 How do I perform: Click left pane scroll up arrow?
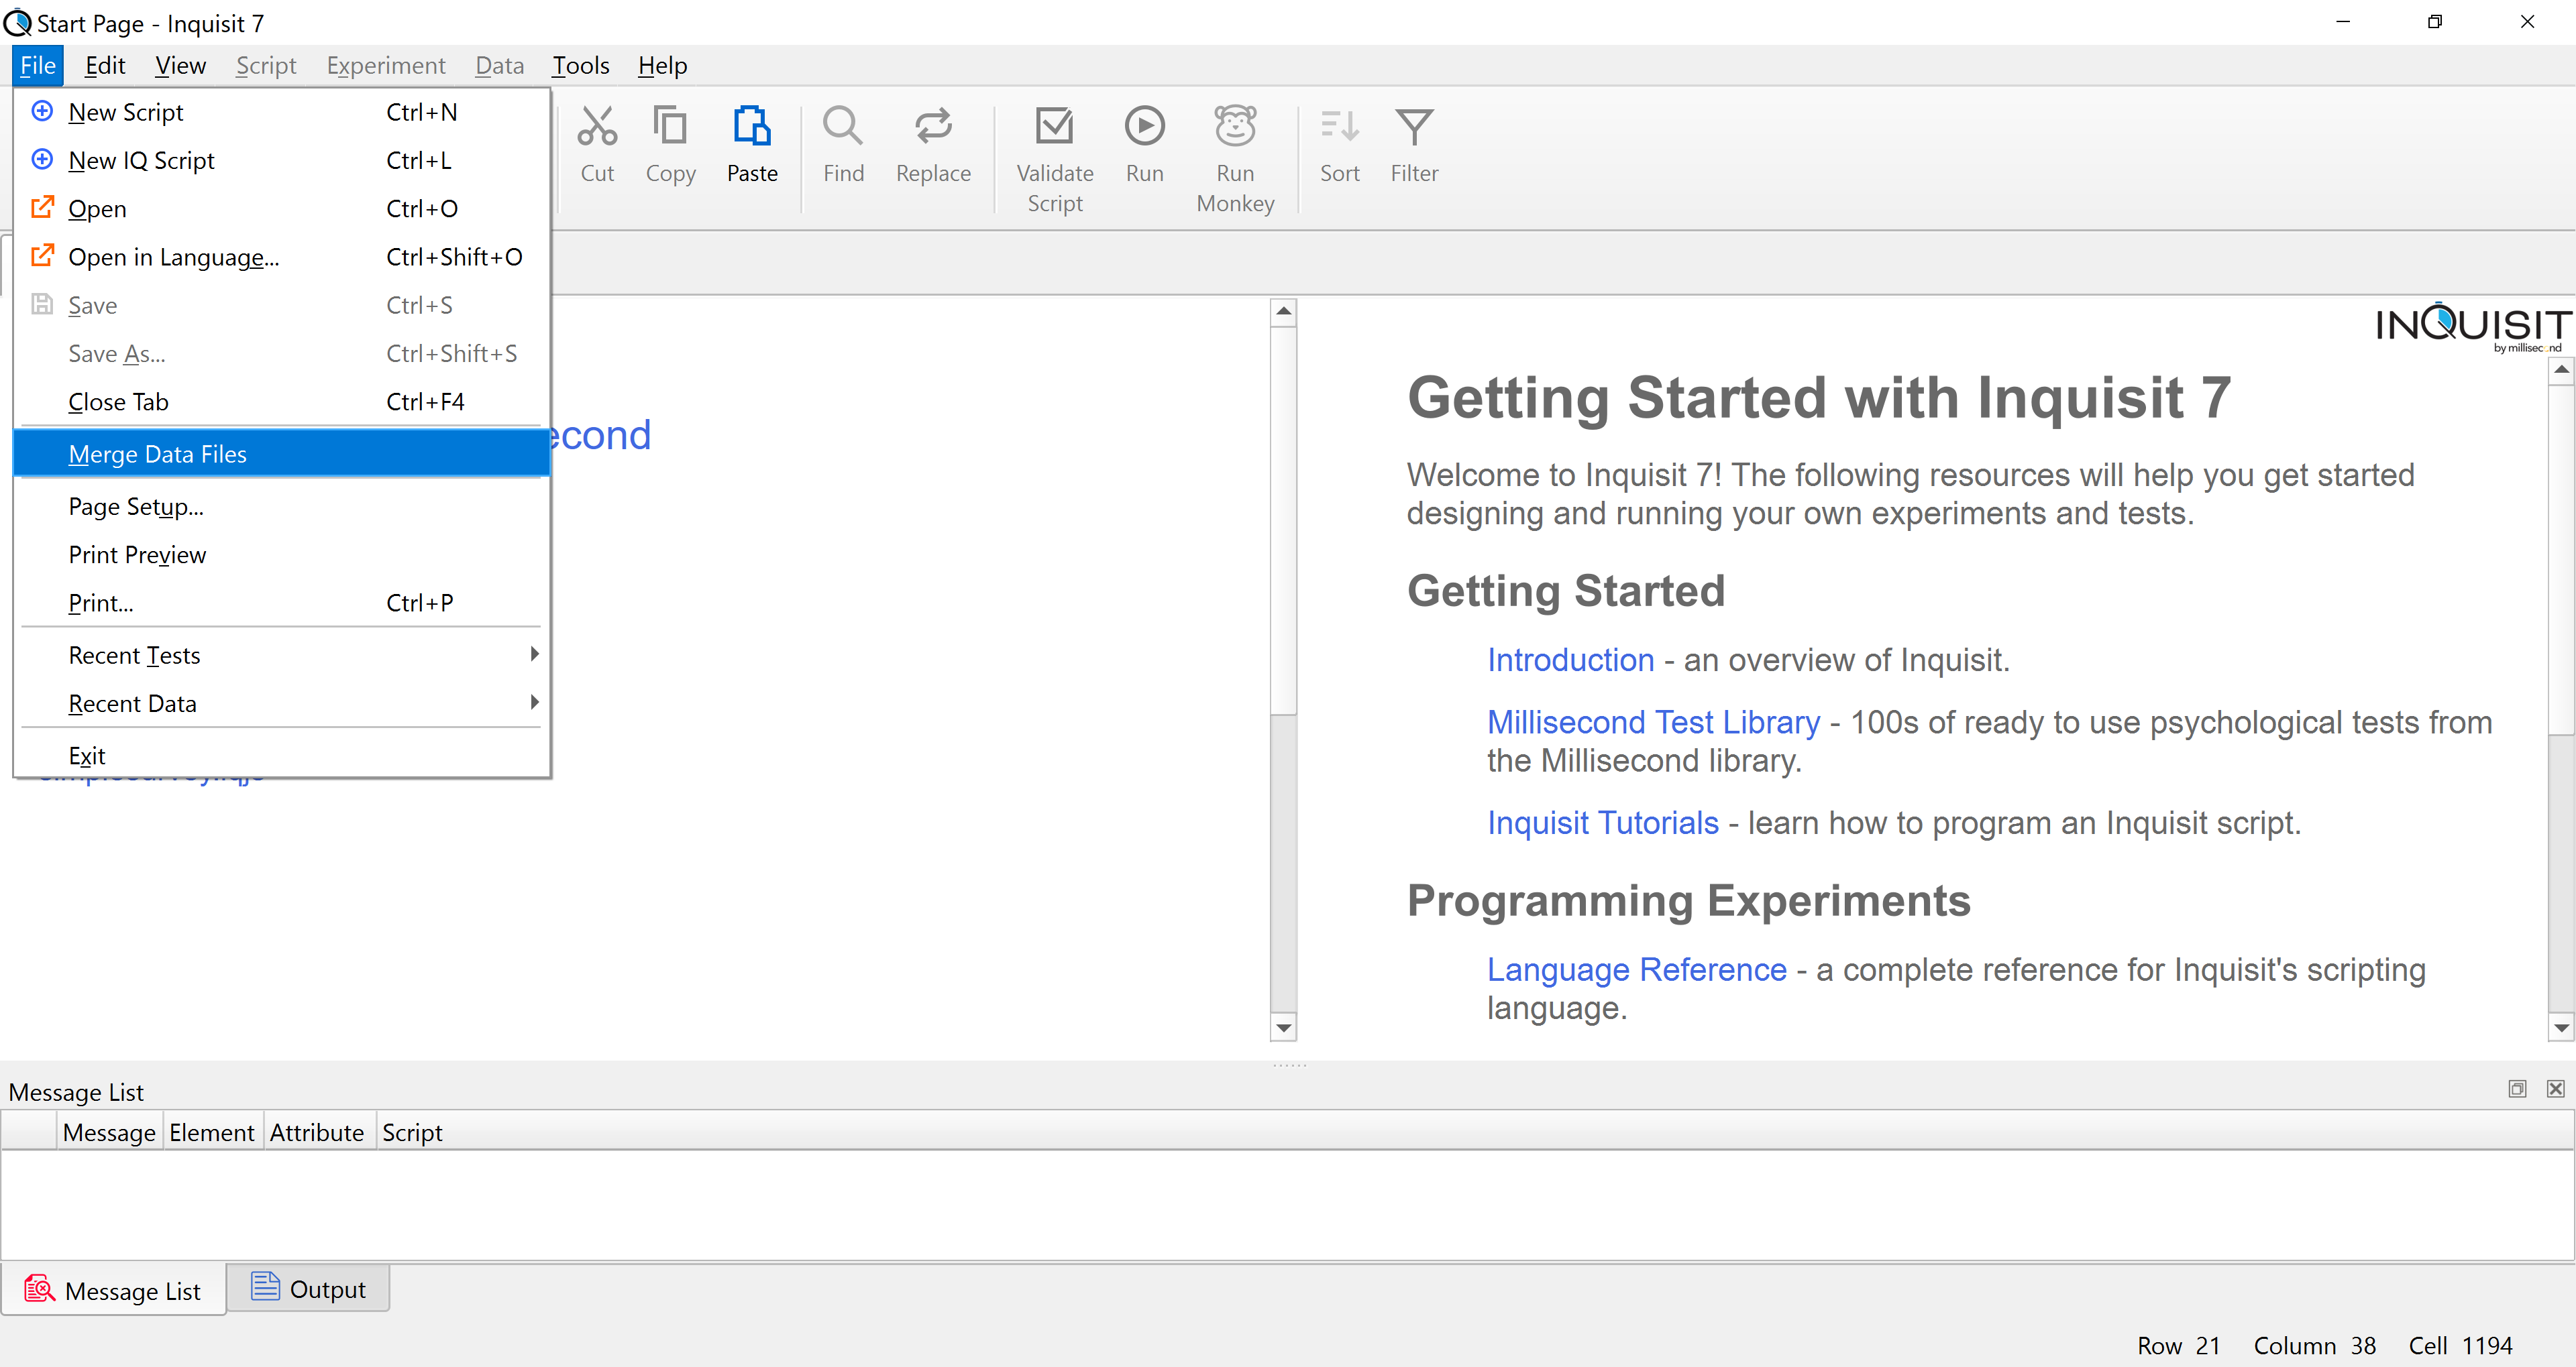pyautogui.click(x=1283, y=312)
